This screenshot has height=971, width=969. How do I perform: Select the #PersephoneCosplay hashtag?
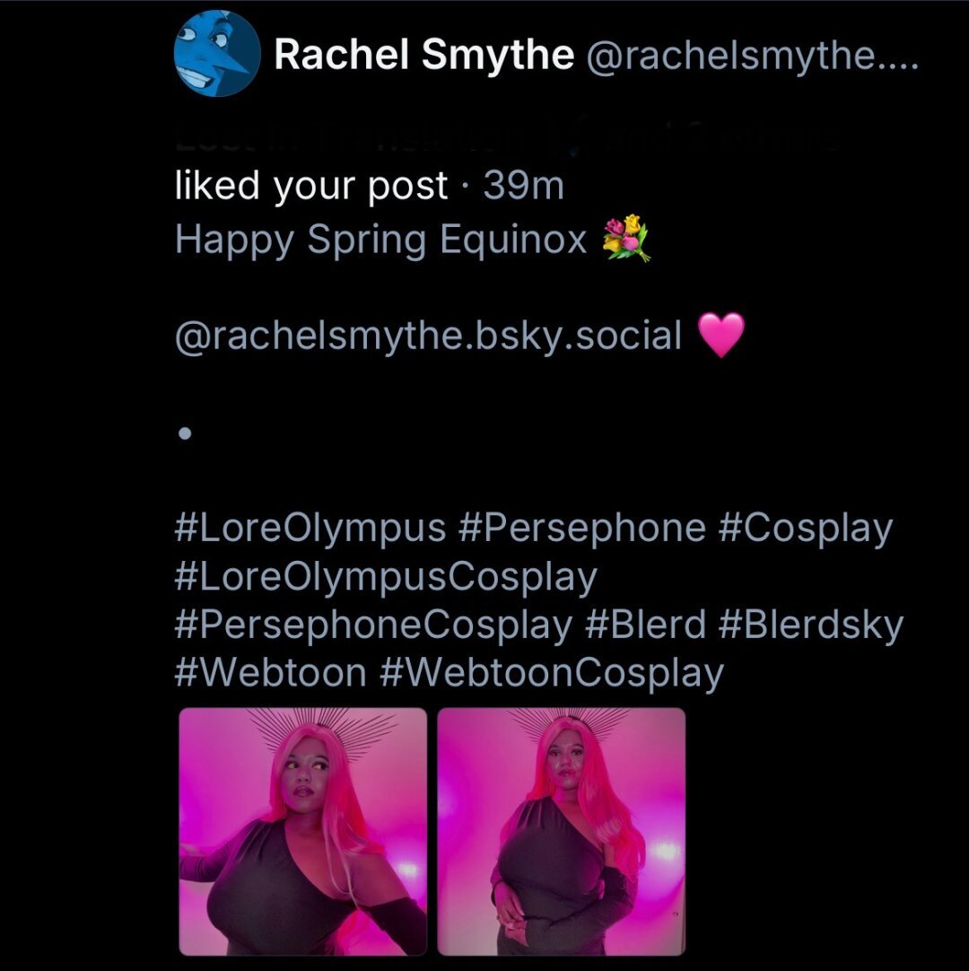click(373, 625)
